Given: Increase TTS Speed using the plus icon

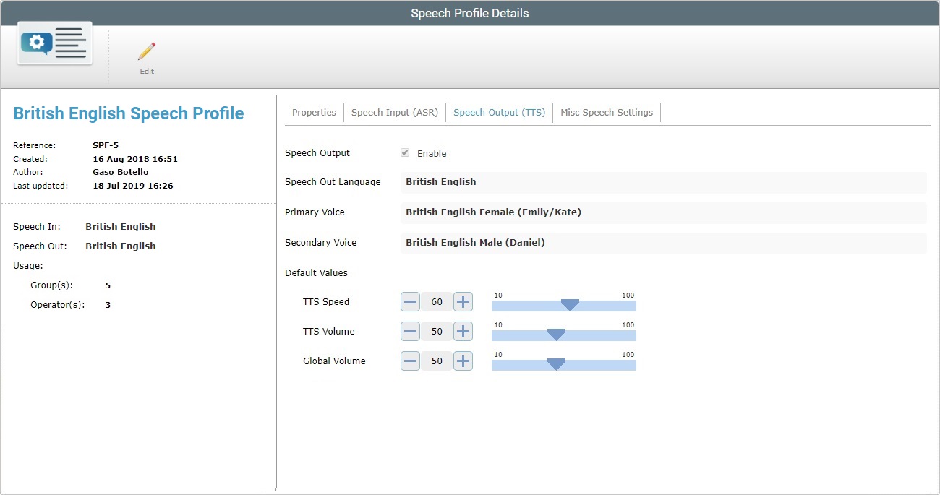Looking at the screenshot, I should click(463, 301).
